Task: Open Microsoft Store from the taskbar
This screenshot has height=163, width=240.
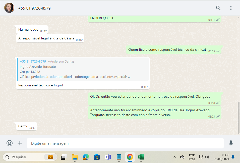Action: [x=97, y=157]
